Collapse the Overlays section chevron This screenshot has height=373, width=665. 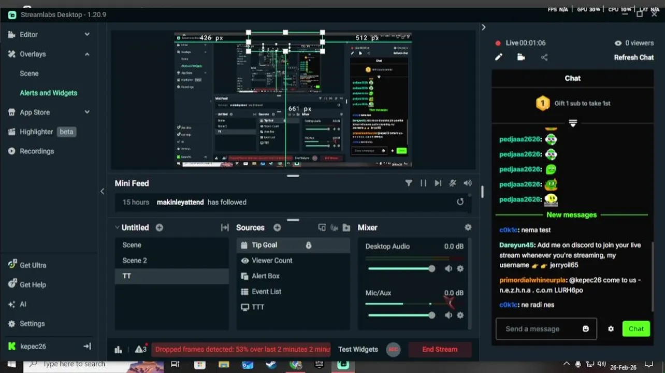(x=87, y=54)
